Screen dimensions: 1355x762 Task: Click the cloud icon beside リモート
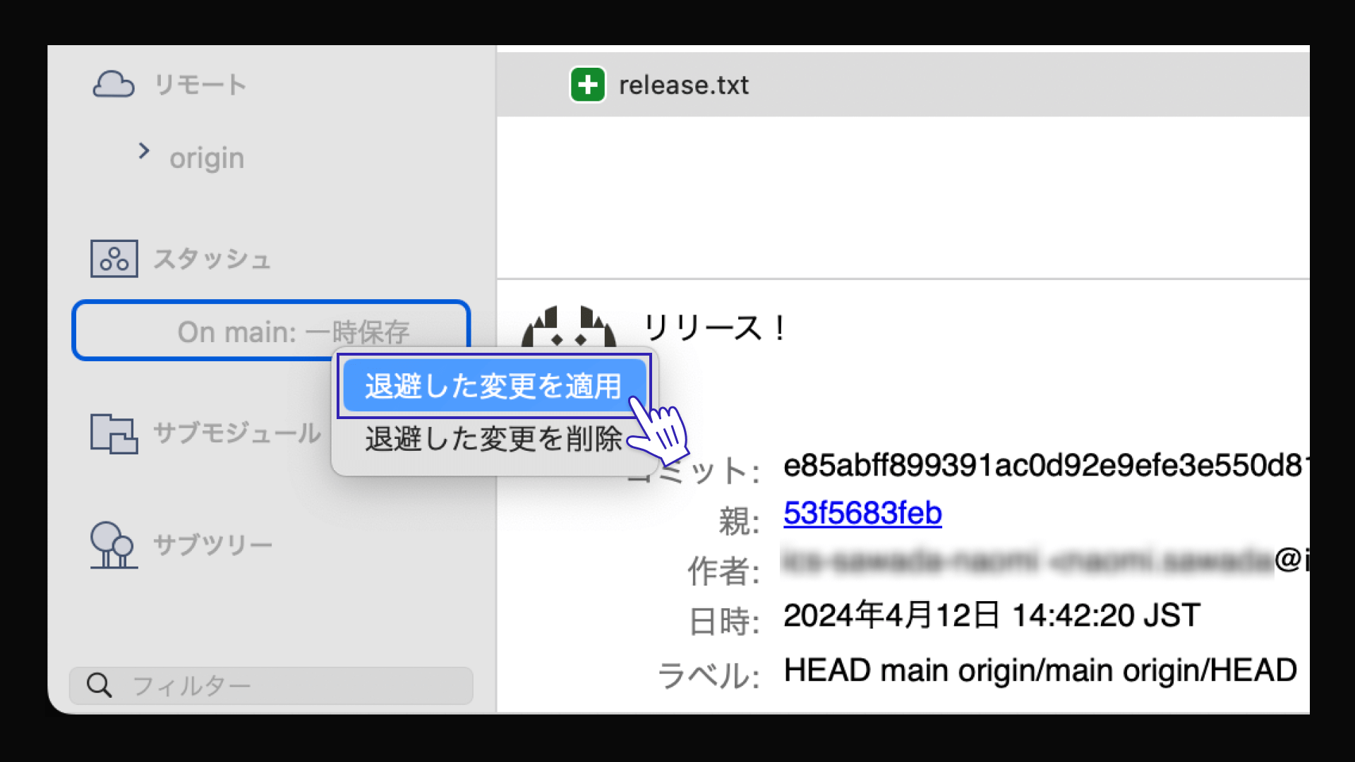[x=114, y=84]
